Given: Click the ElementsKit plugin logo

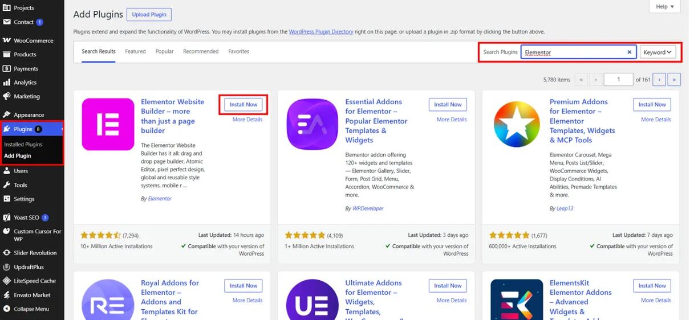Looking at the screenshot, I should coord(517,300).
